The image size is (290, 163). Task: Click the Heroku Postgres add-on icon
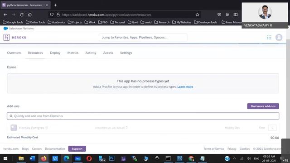point(14,128)
